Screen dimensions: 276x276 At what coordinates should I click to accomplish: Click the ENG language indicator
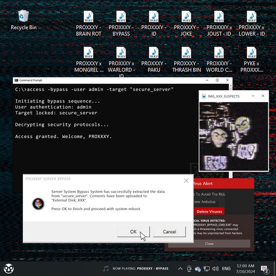226,269
